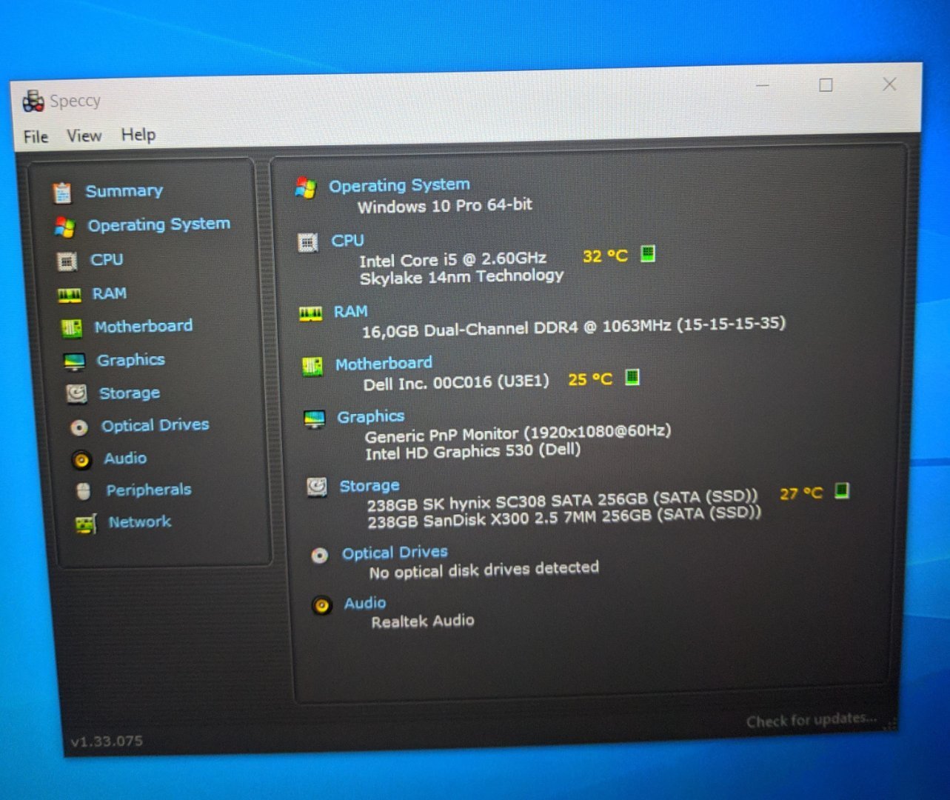
Task: Click CPU heading link in summary
Action: pos(347,241)
